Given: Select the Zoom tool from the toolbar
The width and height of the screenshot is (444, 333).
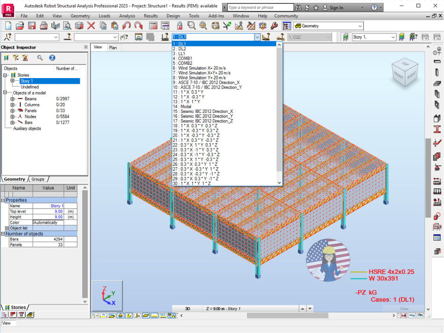Looking at the screenshot, I should [x=191, y=26].
